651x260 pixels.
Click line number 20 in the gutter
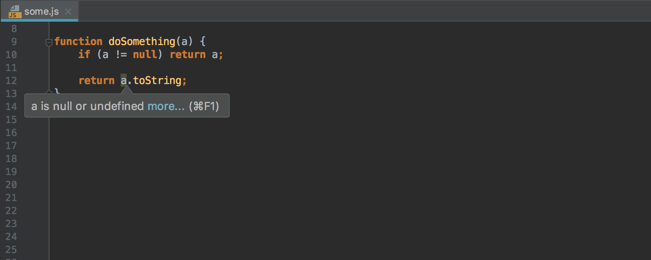coord(11,185)
